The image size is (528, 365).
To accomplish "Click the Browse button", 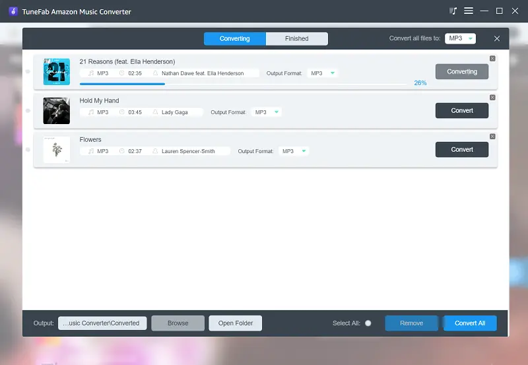I will pos(178,323).
